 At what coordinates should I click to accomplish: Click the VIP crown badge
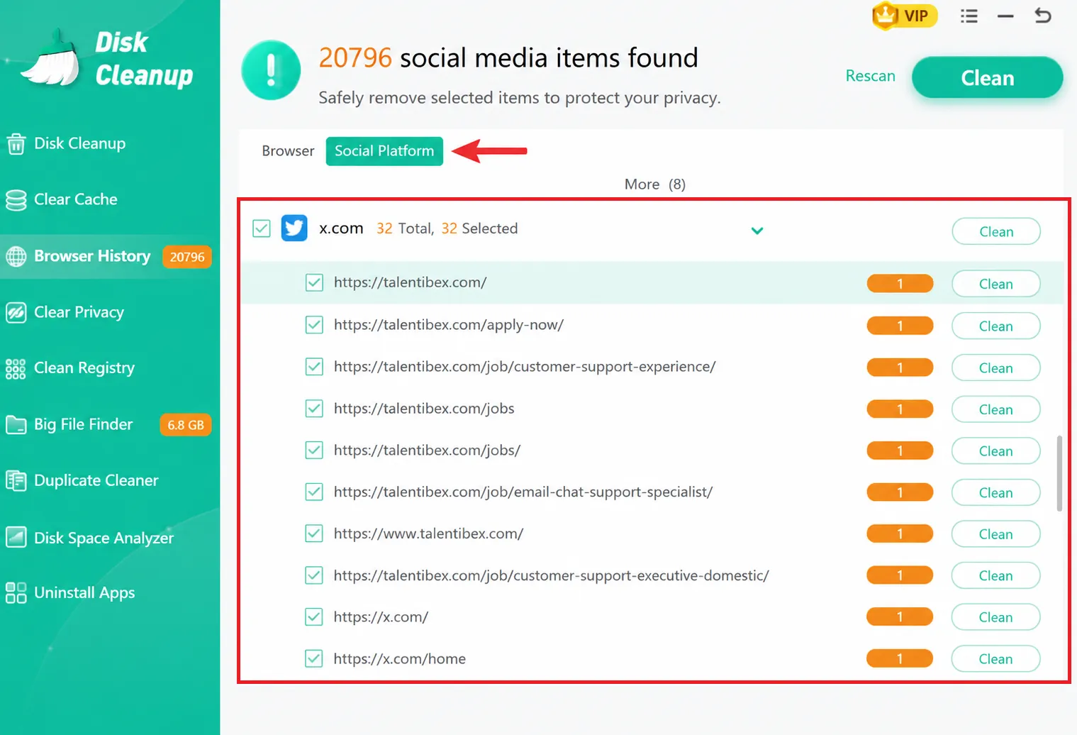click(x=905, y=16)
